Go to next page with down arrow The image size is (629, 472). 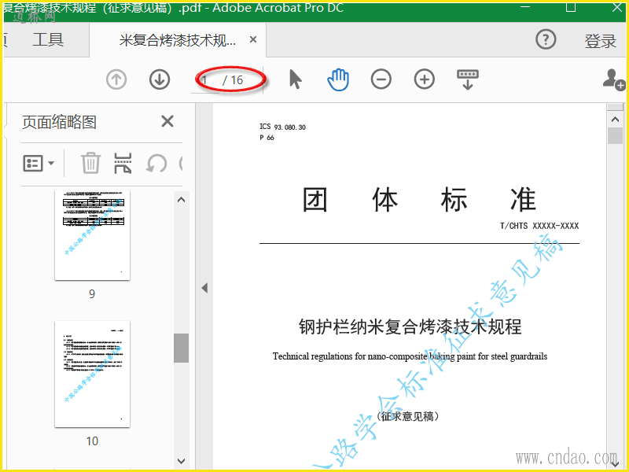[160, 79]
